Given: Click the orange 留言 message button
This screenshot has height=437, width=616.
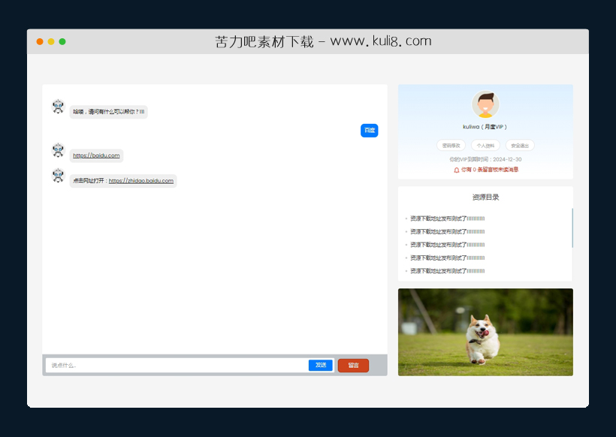Looking at the screenshot, I should coord(353,366).
